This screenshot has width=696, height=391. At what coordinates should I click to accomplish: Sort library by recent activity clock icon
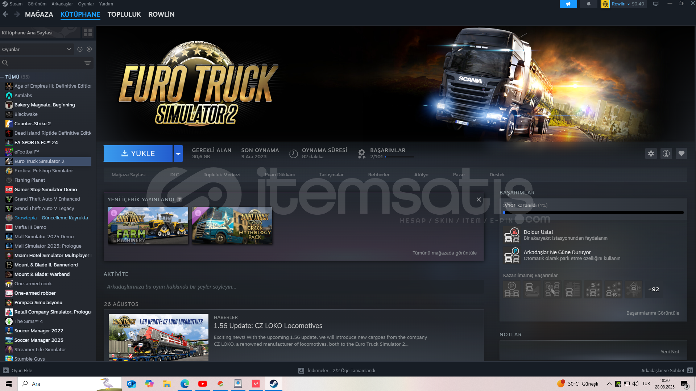click(80, 49)
